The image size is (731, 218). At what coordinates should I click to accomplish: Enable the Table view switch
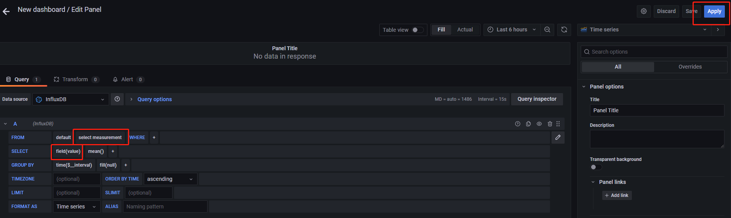417,30
